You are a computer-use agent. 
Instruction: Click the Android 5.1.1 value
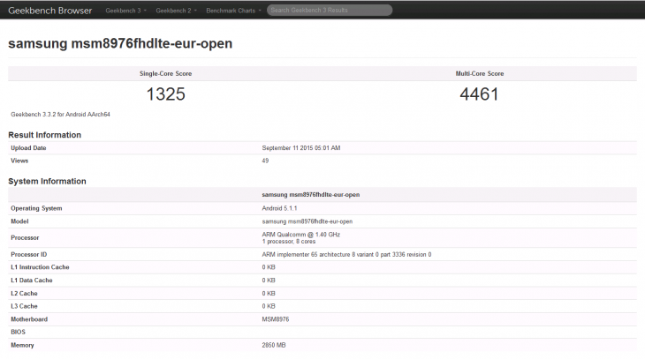[x=279, y=208]
